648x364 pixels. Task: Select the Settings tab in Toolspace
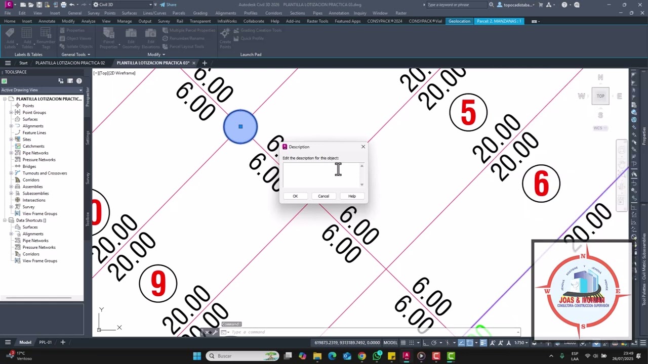tap(88, 138)
